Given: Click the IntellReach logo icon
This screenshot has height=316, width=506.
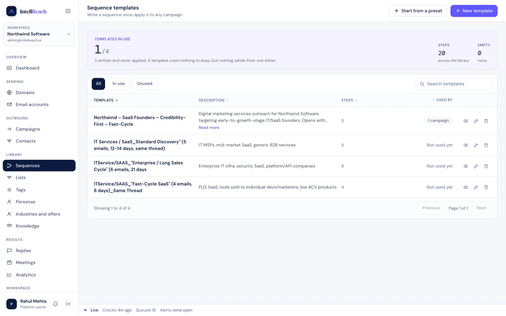Looking at the screenshot, I should point(11,11).
